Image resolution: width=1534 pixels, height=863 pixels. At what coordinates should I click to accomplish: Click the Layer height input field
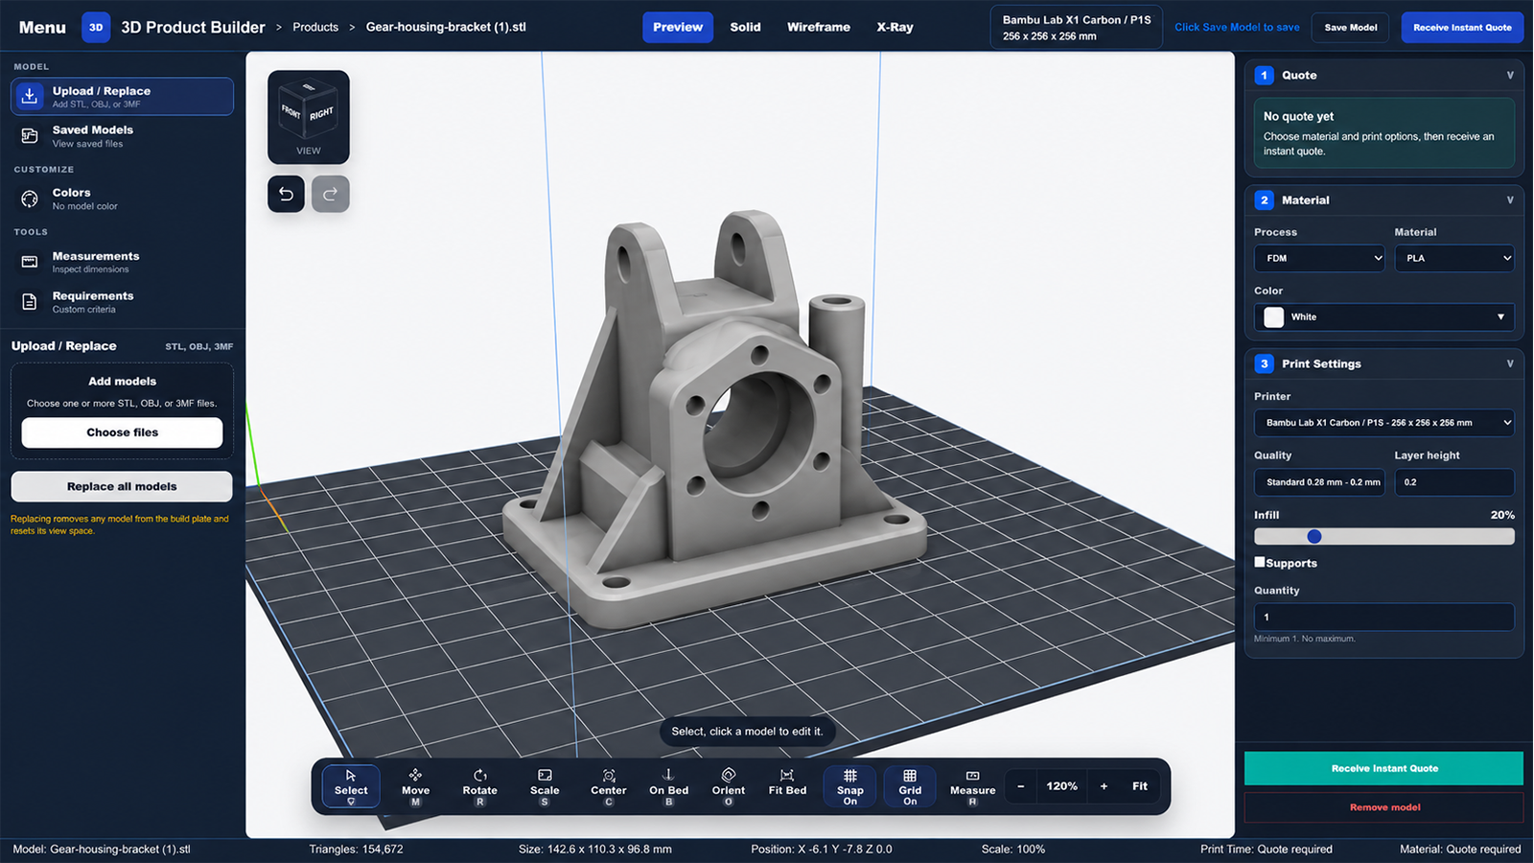click(x=1454, y=482)
